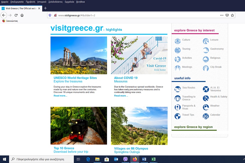Viewport: 245px width, 163px height.
Task: Open UNESCO World Heritage Sites link
Action: pyautogui.click(x=75, y=78)
